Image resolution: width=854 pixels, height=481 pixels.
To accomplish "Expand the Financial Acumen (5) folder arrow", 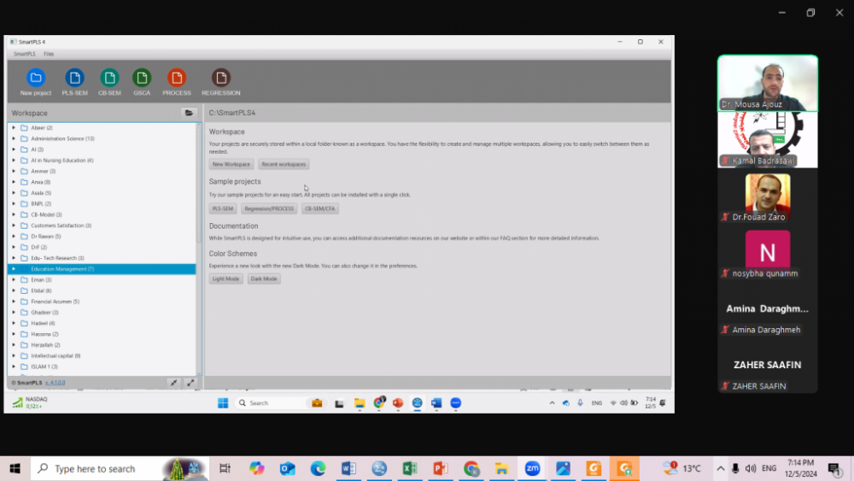I will point(14,302).
